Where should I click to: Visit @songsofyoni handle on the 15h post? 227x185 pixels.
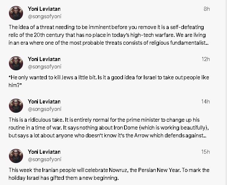tap(45, 159)
